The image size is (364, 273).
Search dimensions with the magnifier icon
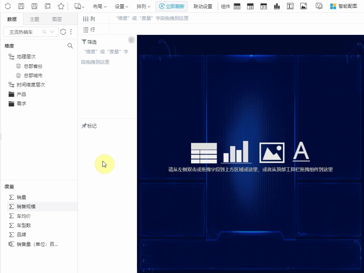click(70, 46)
